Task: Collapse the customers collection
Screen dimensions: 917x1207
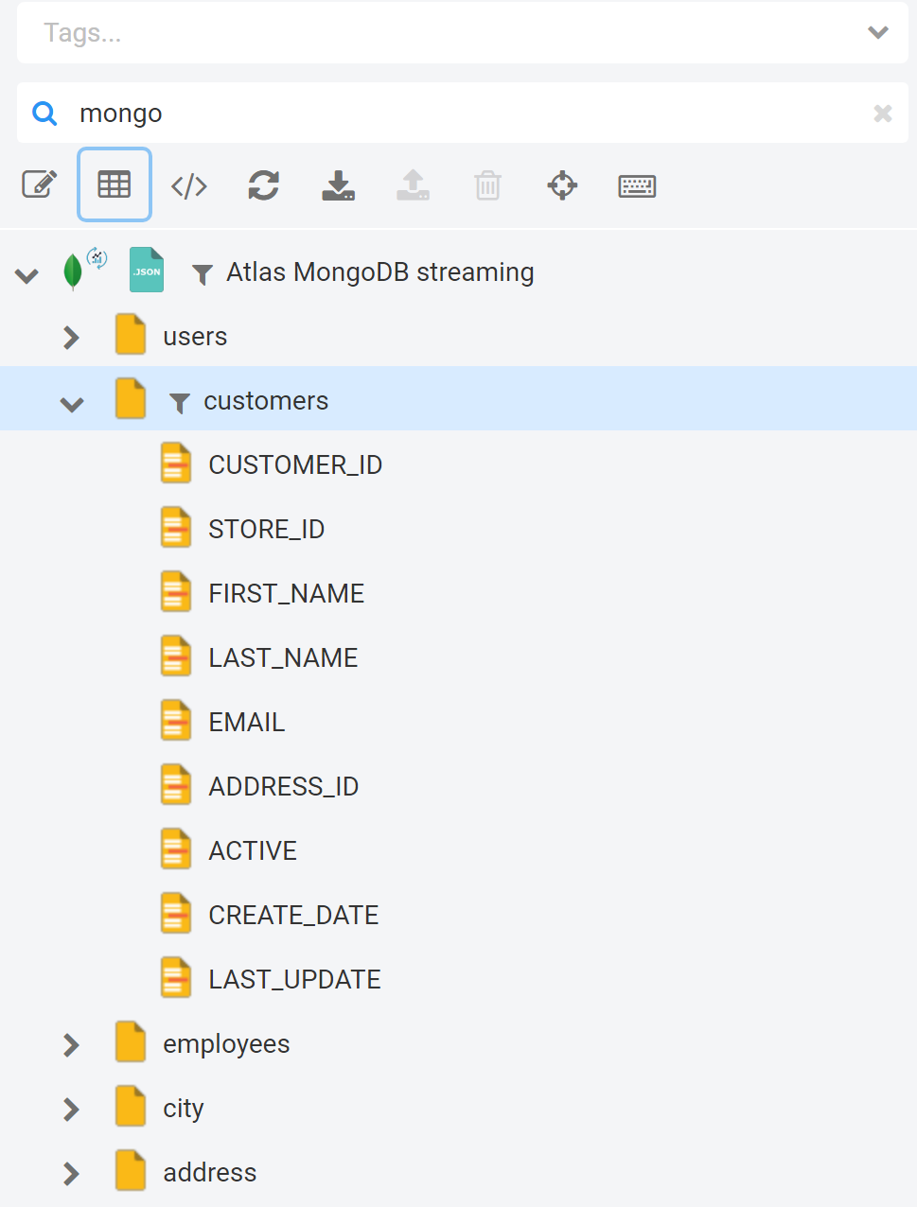Action: click(x=72, y=402)
